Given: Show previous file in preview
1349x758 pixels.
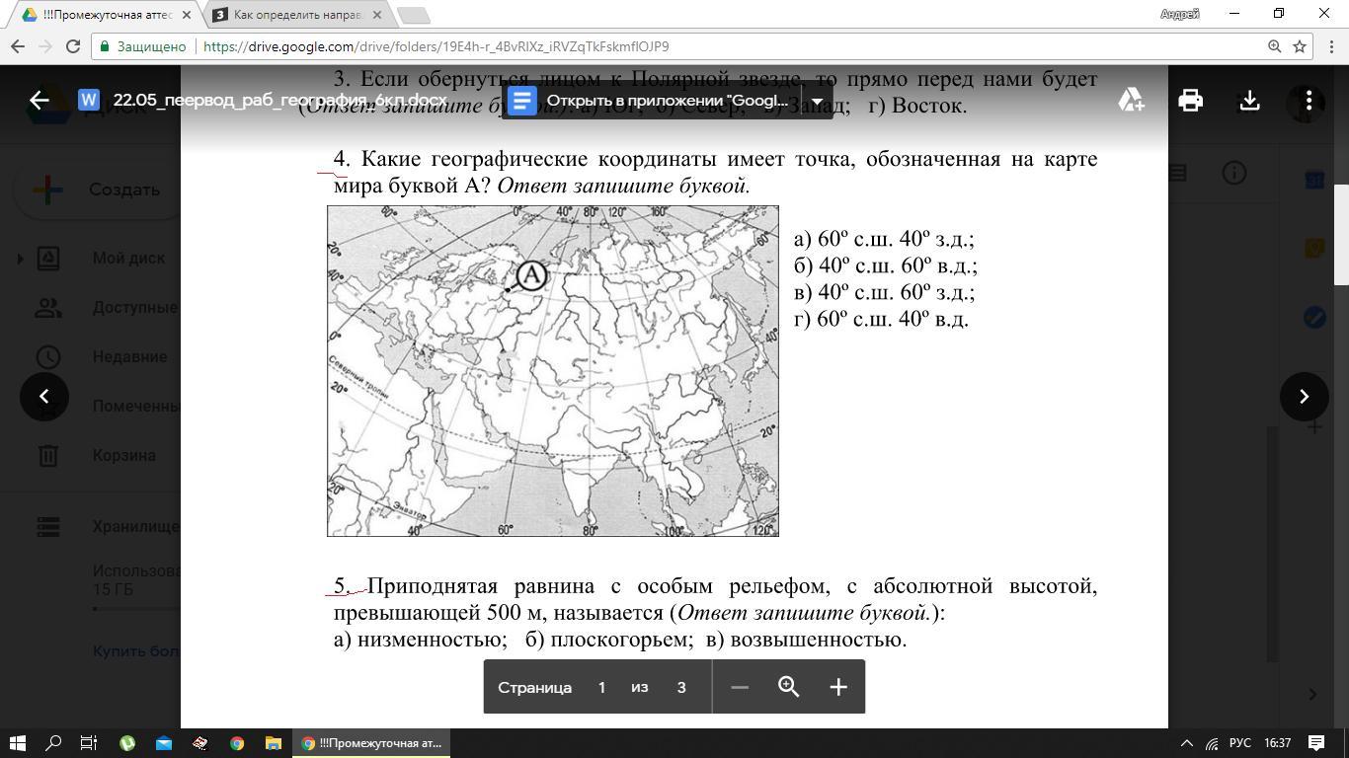Looking at the screenshot, I should (x=43, y=396).
